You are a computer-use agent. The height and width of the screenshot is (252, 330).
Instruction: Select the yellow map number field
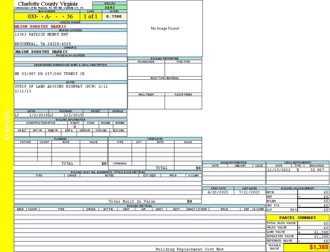click(47, 17)
